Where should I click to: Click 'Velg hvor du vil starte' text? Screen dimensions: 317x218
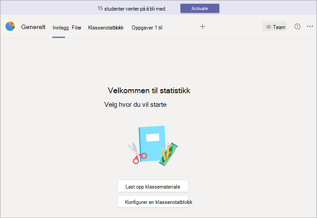[x=135, y=105]
